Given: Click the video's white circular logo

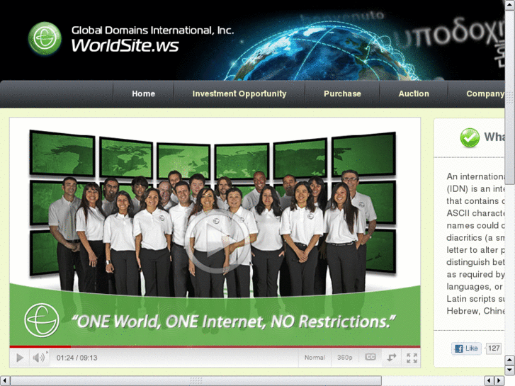Looking at the screenshot, I should 42,320.
